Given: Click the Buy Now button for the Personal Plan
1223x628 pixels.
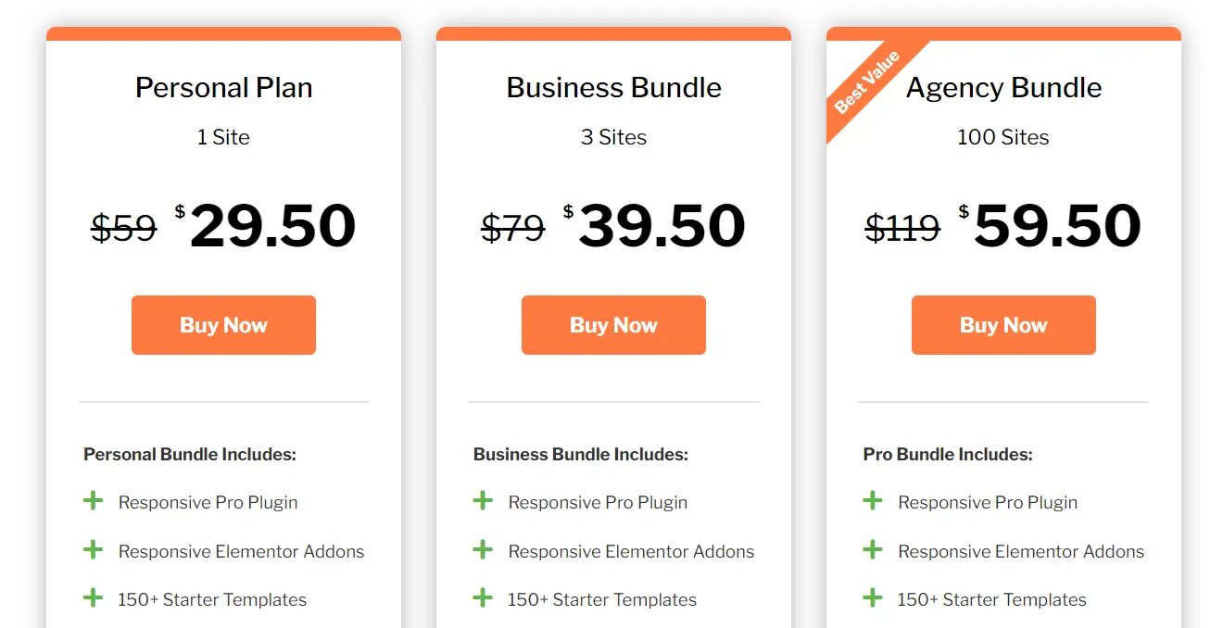Looking at the screenshot, I should click(223, 324).
